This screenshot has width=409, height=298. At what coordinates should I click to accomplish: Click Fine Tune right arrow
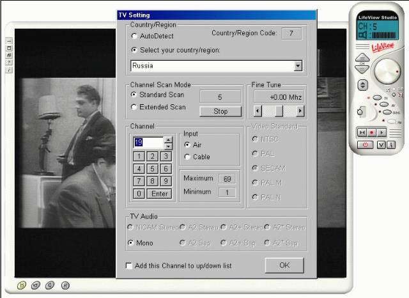click(x=300, y=111)
